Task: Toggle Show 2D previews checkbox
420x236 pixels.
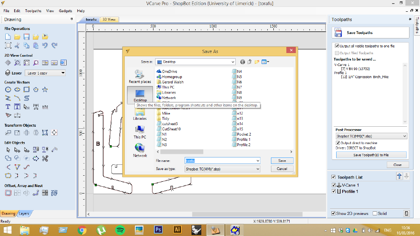Action: [333, 213]
